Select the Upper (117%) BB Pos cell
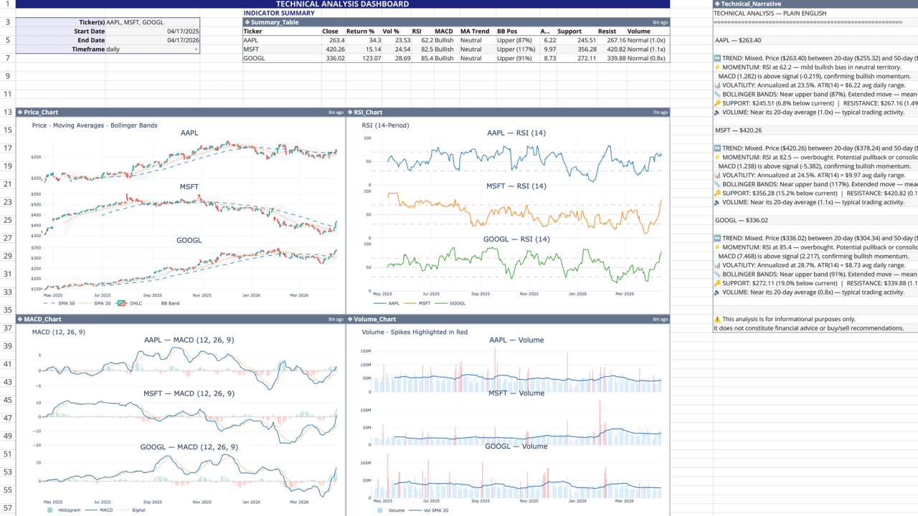Image resolution: width=918 pixels, height=516 pixels. (x=516, y=49)
